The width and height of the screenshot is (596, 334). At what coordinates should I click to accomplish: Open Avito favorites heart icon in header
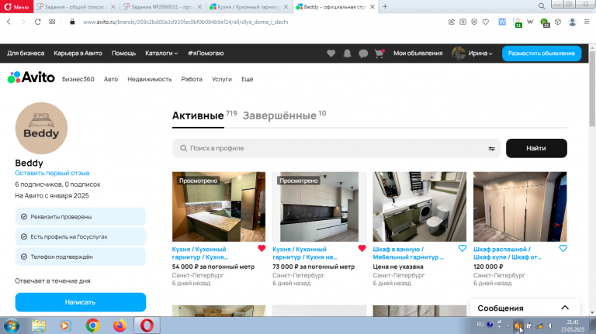(331, 53)
